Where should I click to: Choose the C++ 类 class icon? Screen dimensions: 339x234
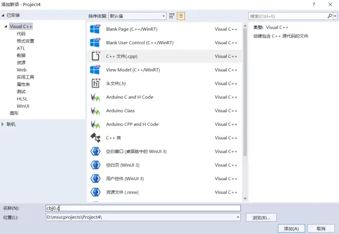click(96, 138)
